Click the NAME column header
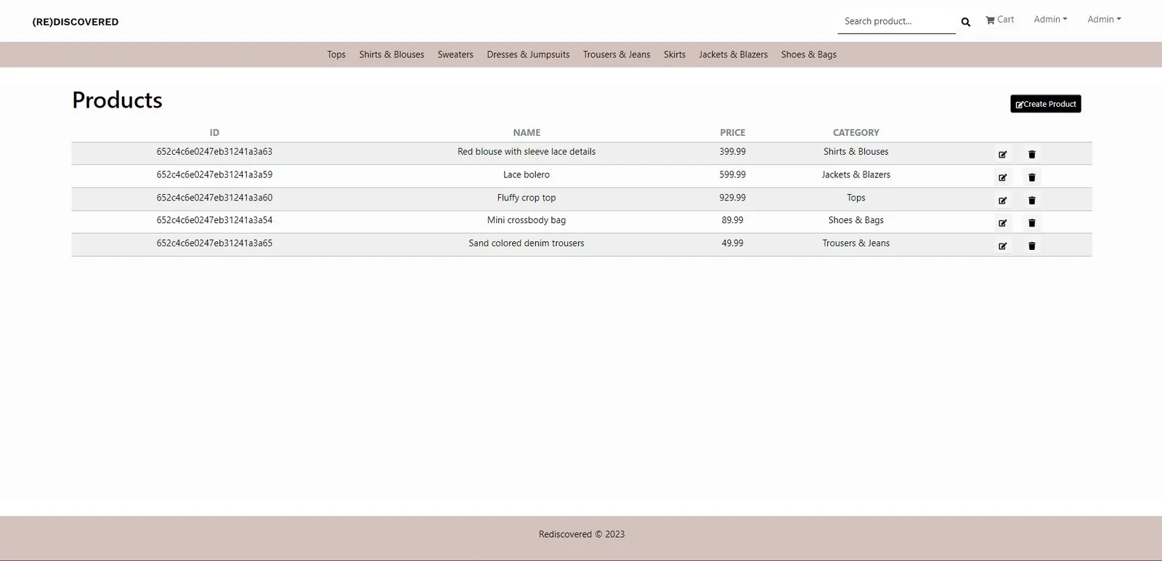The height and width of the screenshot is (561, 1162). (527, 132)
